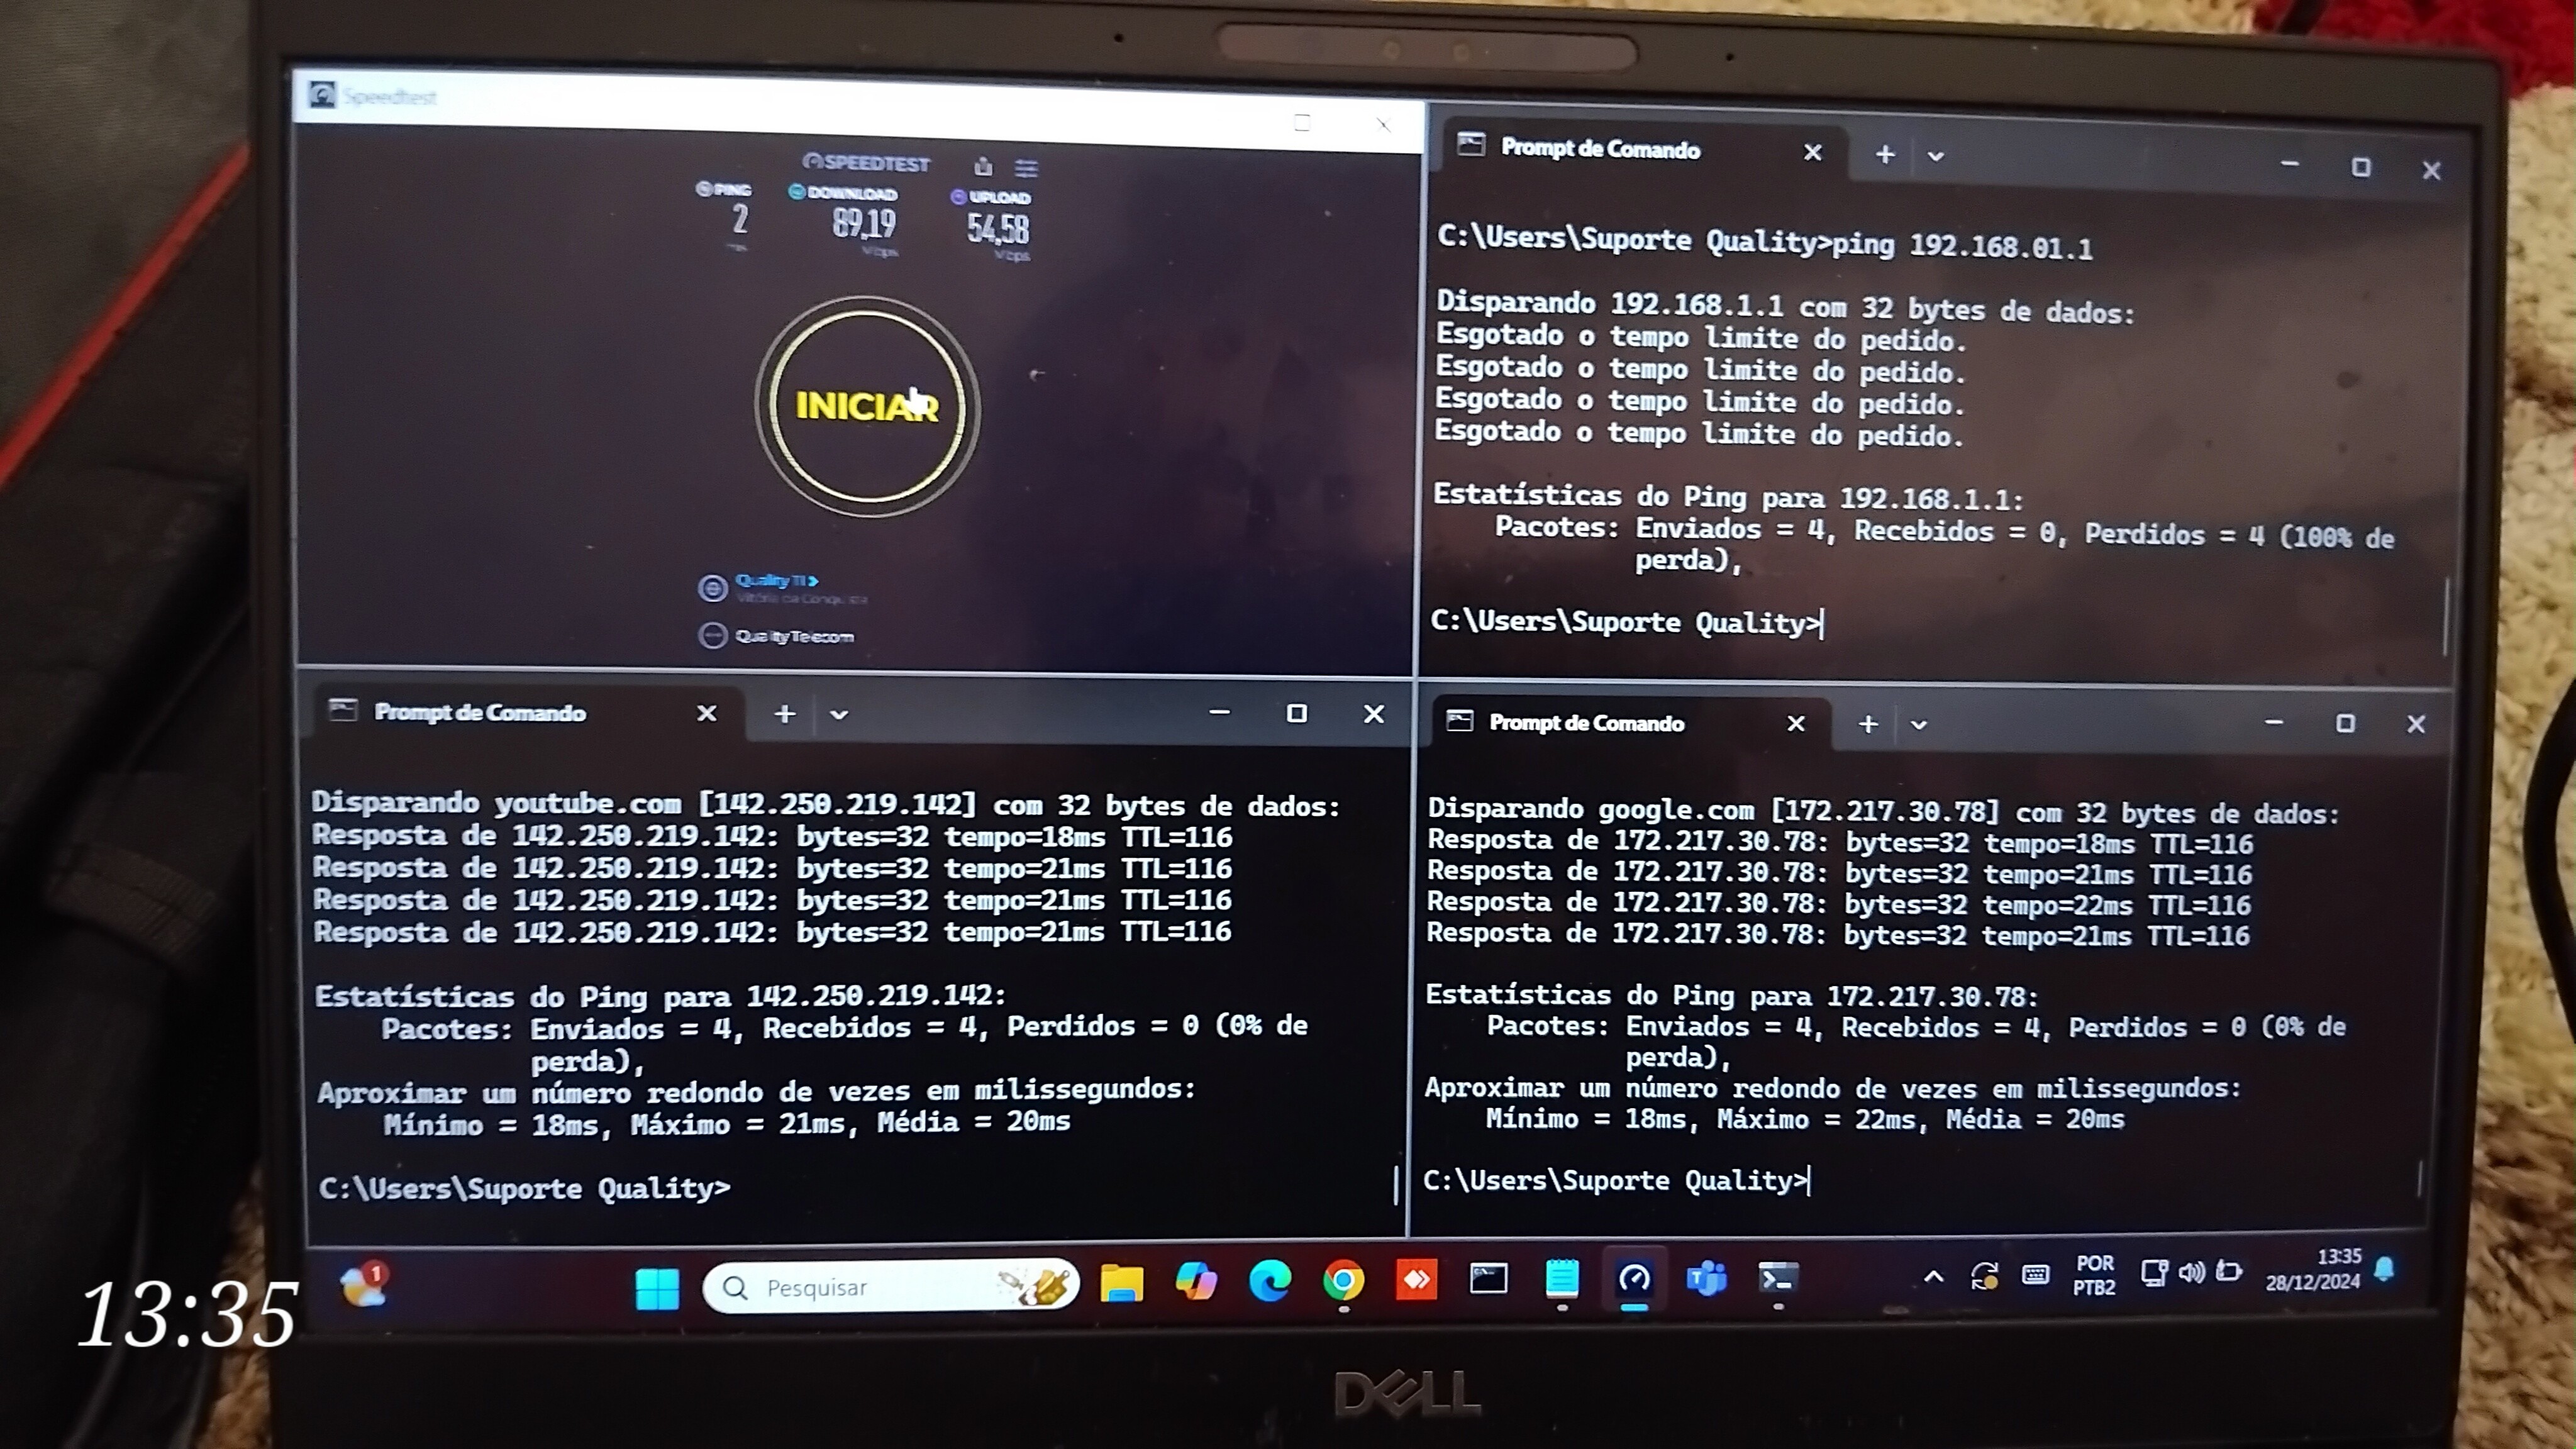Open volume control from system tray
The image size is (2576, 1449).
click(2191, 1272)
